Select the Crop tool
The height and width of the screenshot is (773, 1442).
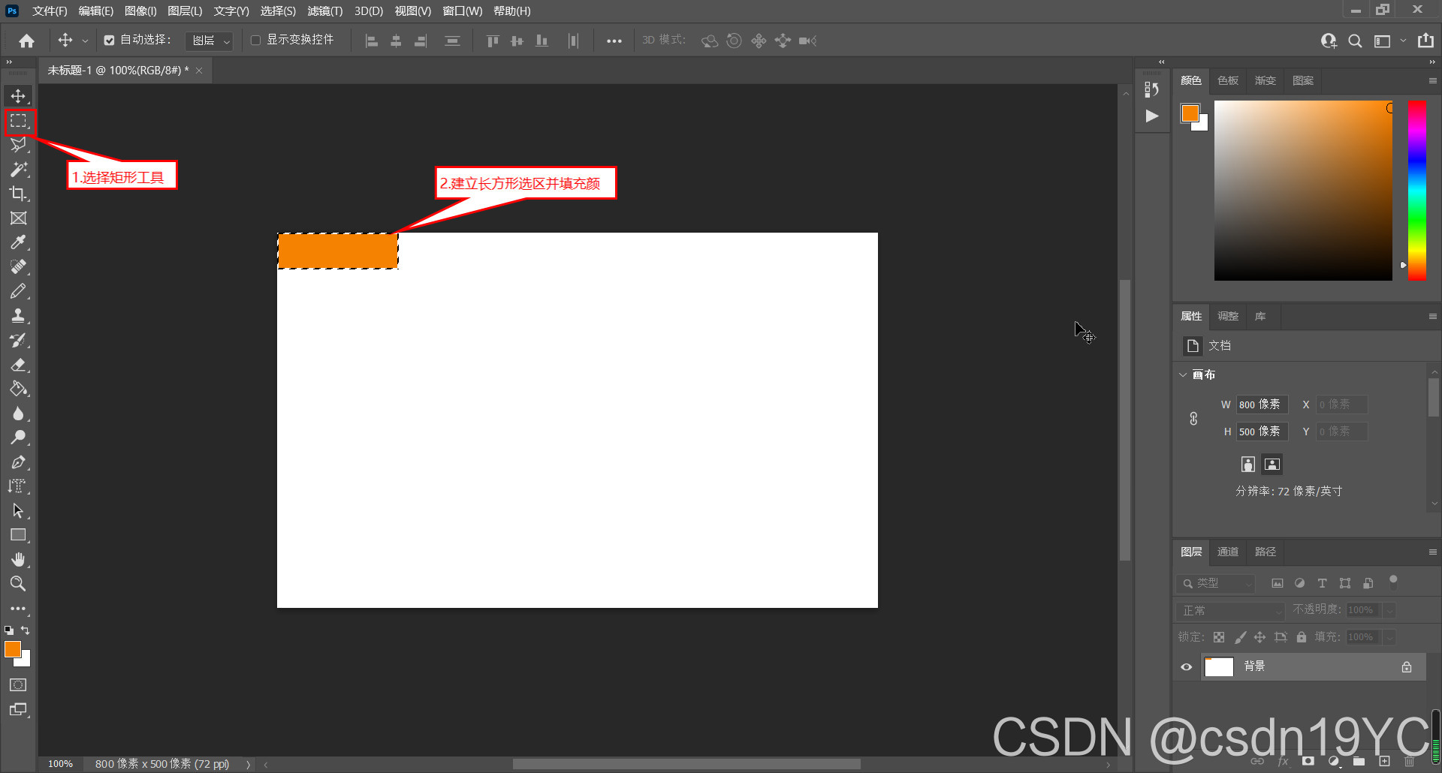pos(18,194)
